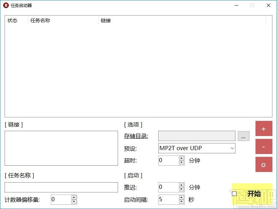The height and width of the screenshot is (209, 277).
Task: Click the 任务名称 task name field
Action: coord(61,187)
